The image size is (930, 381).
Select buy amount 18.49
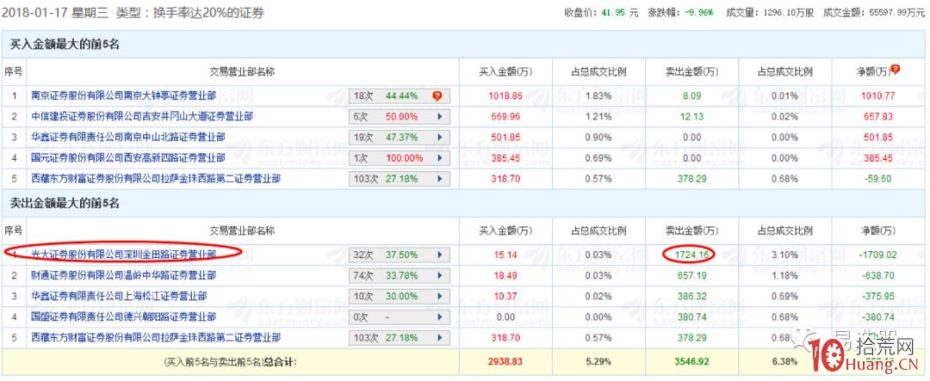point(505,275)
